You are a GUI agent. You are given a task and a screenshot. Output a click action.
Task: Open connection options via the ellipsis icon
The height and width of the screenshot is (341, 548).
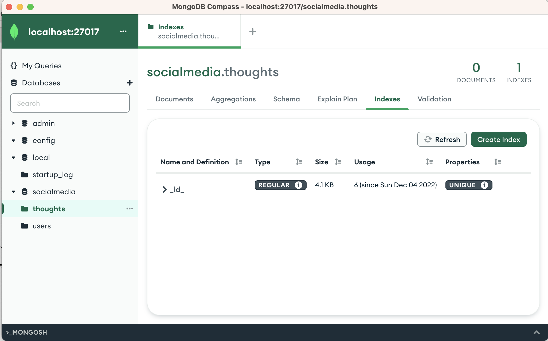coord(123,31)
